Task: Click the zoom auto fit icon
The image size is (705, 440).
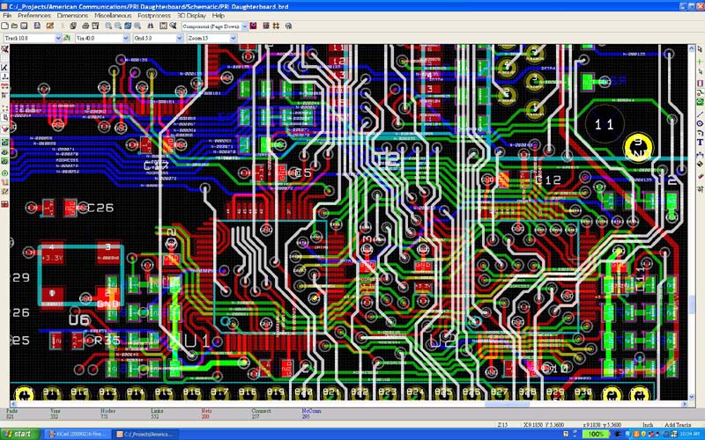Action: pyautogui.click(x=137, y=26)
